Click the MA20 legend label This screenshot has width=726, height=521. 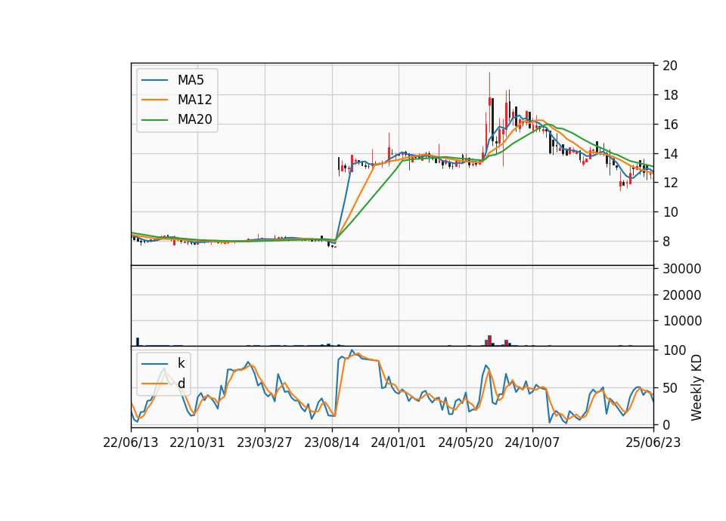194,119
